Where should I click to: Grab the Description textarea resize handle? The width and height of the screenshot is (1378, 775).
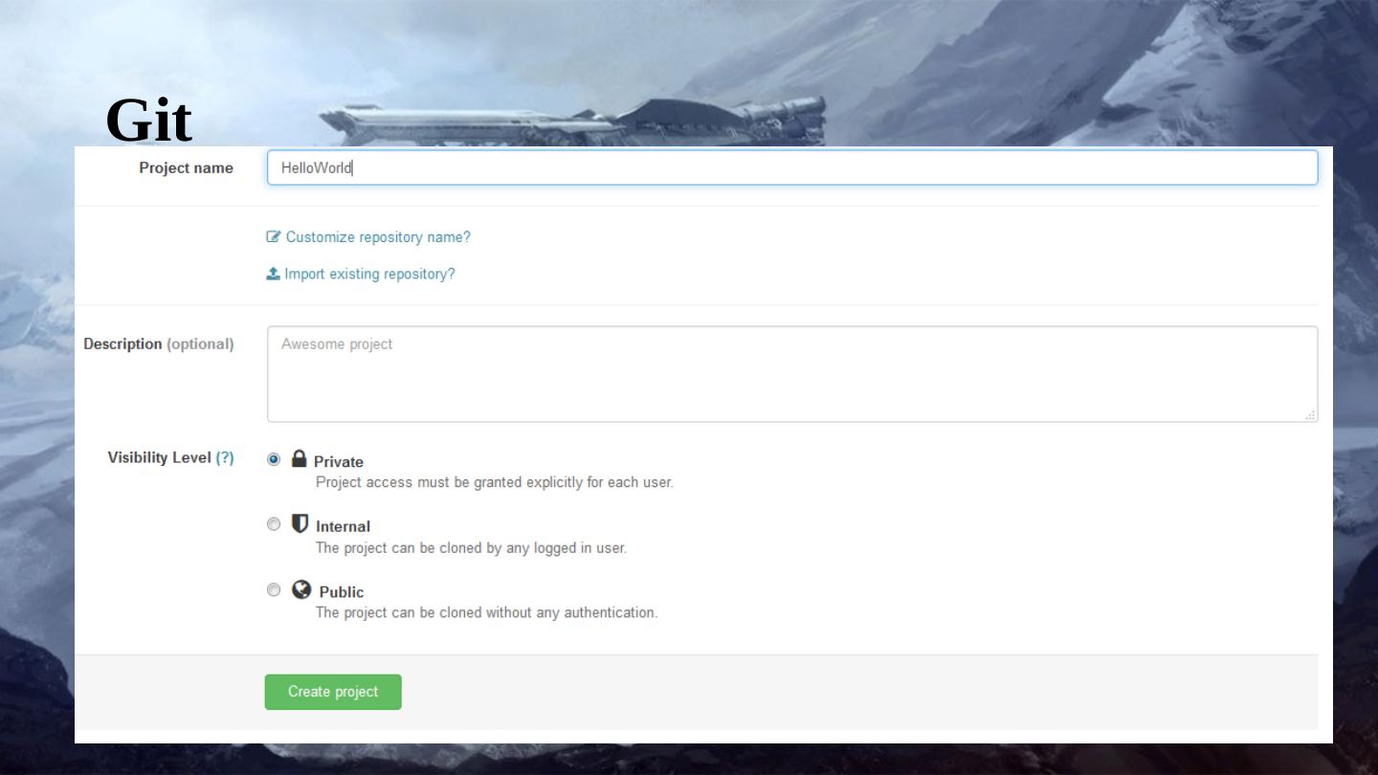click(x=1310, y=414)
